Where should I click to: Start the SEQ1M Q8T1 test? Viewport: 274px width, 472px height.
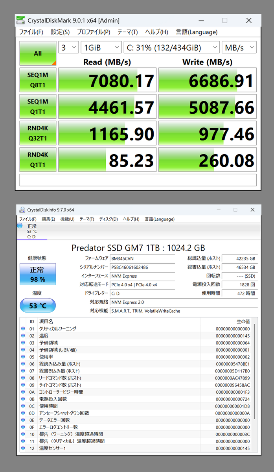(38, 80)
